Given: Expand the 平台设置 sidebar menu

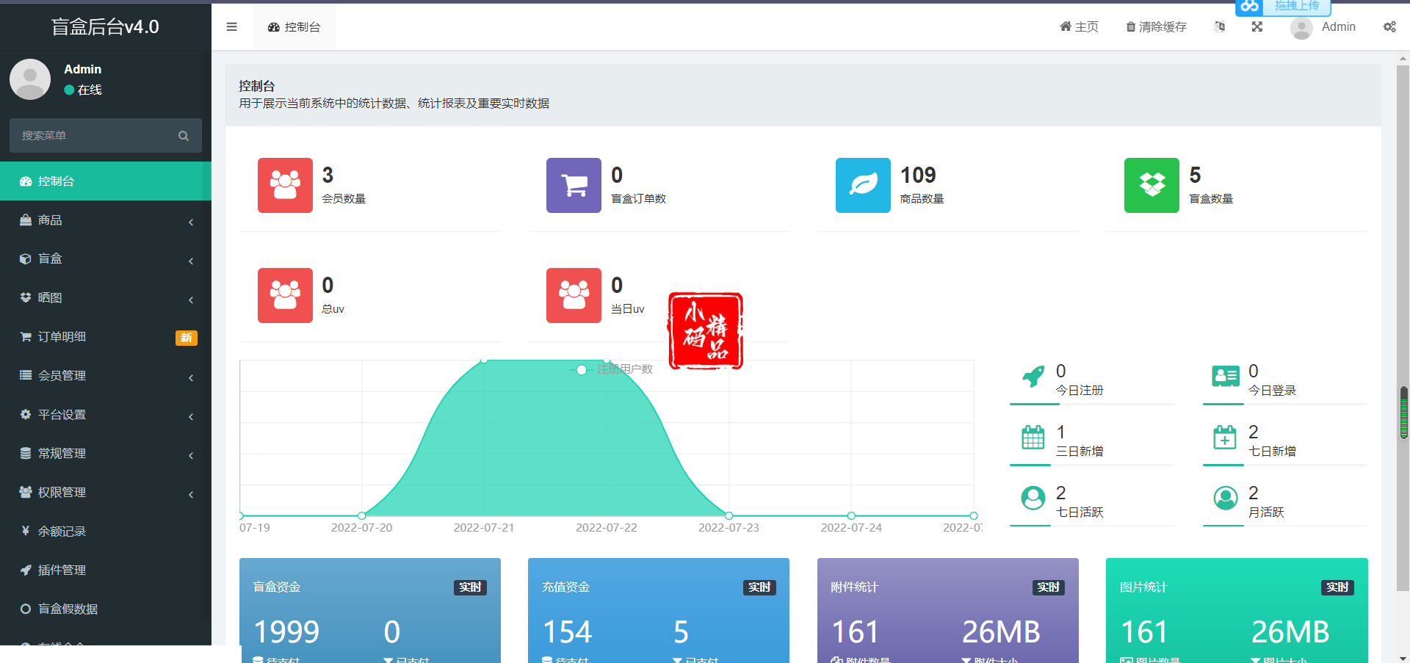Looking at the screenshot, I should pyautogui.click(x=106, y=415).
